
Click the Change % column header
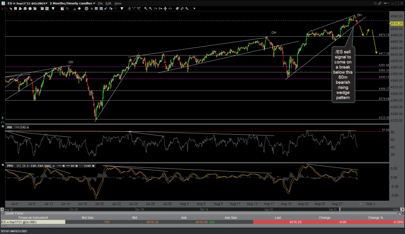(375, 218)
